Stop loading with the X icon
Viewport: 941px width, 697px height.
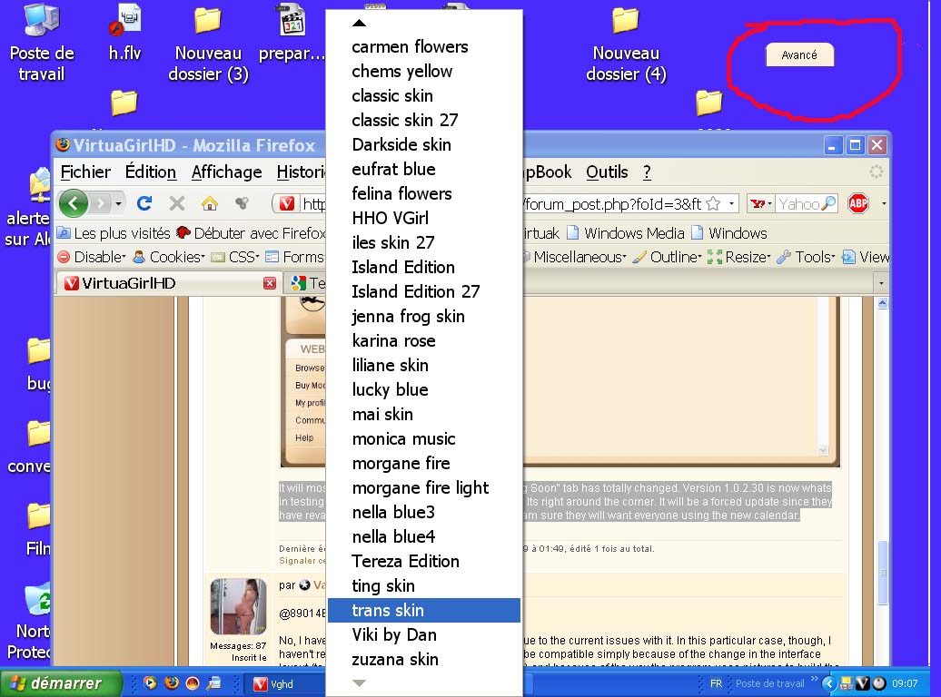click(x=177, y=204)
